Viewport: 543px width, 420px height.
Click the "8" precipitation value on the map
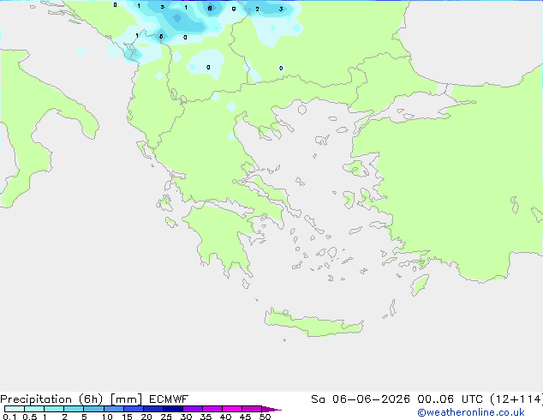click(210, 9)
